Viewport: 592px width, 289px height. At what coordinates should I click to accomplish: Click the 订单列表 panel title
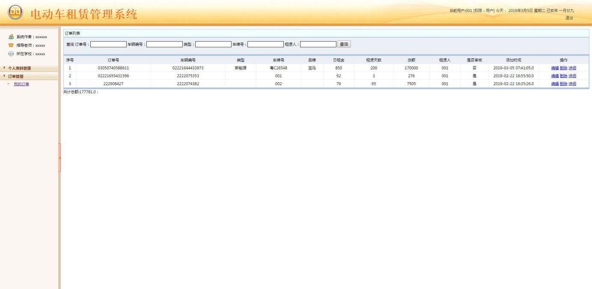[72, 33]
